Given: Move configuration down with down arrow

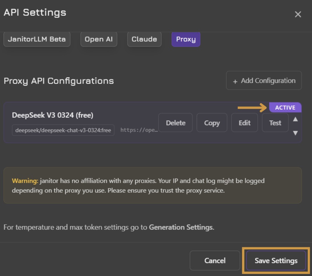Looking at the screenshot, I should 295,133.
